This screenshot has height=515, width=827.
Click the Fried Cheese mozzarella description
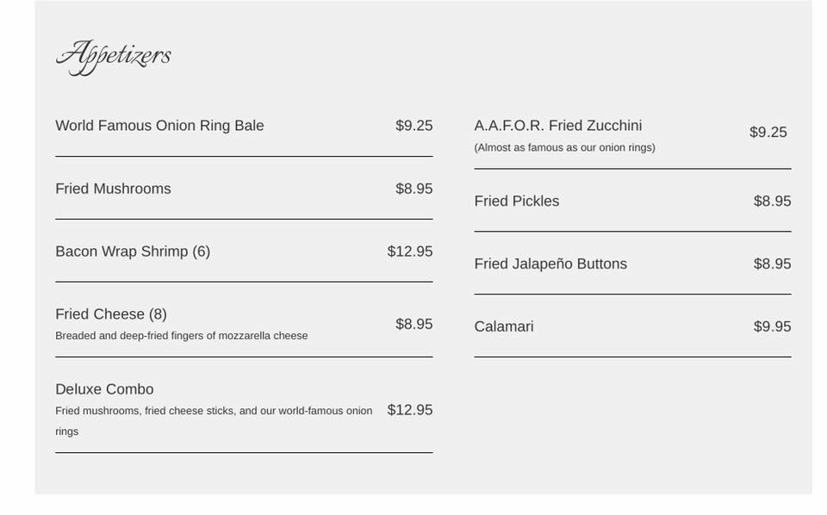click(x=181, y=336)
